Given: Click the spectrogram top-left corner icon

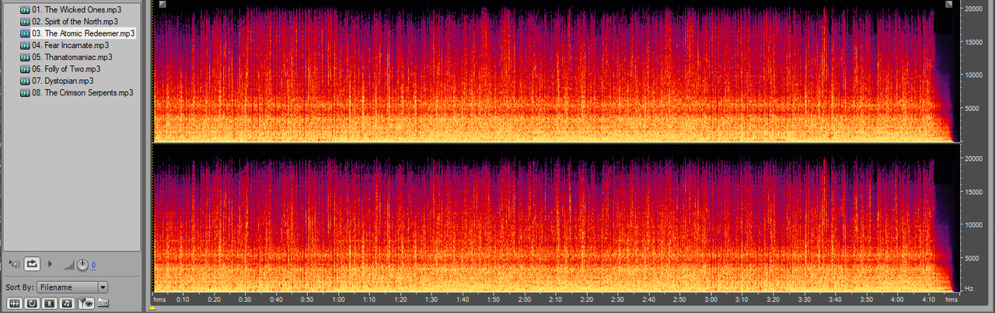Looking at the screenshot, I should tap(162, 5).
